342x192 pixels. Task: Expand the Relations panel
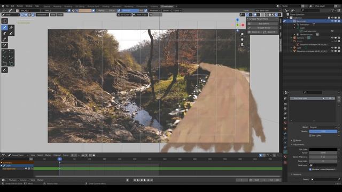(x=297, y=174)
